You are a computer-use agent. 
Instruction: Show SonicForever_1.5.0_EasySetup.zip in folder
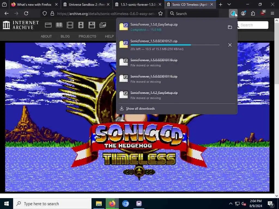coord(230,27)
